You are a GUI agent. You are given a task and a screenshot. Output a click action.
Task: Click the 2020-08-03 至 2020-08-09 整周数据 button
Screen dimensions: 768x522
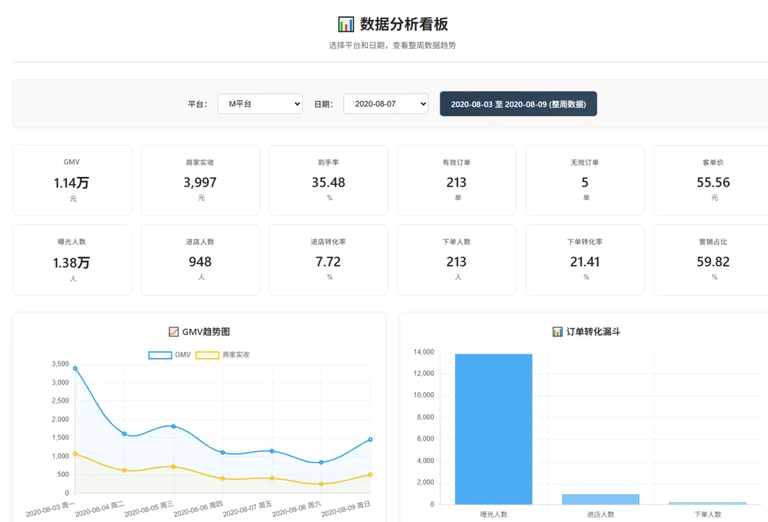(x=518, y=104)
